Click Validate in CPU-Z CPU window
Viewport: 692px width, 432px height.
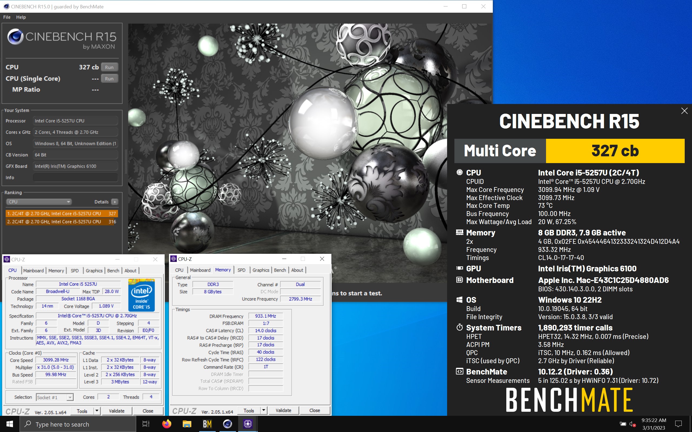pyautogui.click(x=117, y=411)
